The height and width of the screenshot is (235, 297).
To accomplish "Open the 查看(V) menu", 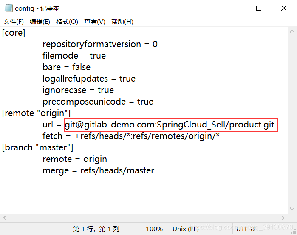I will click(x=94, y=22).
